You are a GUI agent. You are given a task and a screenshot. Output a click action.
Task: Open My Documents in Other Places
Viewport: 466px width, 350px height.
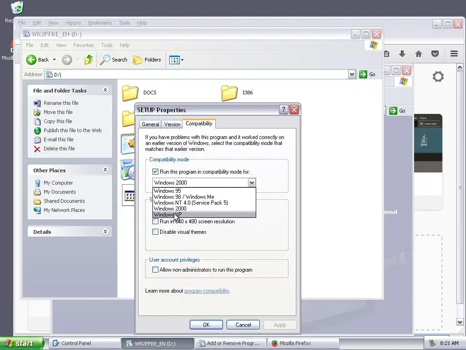(60, 192)
